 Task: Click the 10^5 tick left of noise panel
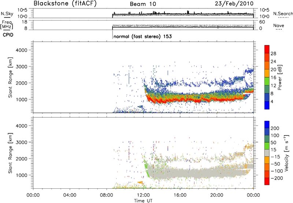click(x=22, y=10)
